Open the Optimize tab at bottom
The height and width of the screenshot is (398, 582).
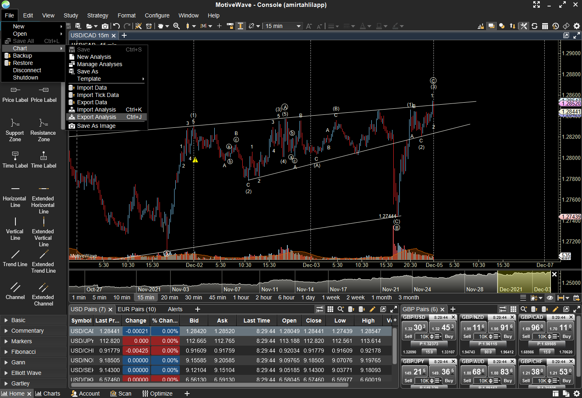(x=157, y=394)
